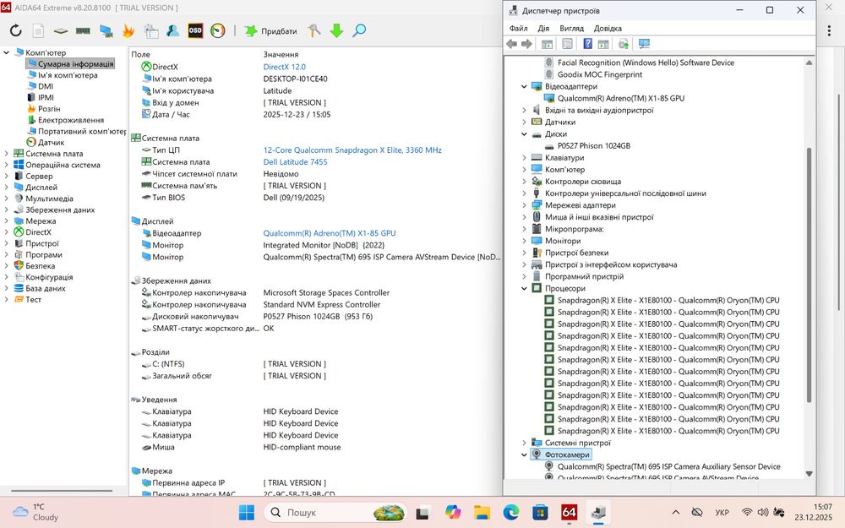Click the taskbar Пошук search box
This screenshot has width=845, height=528.
click(x=335, y=512)
